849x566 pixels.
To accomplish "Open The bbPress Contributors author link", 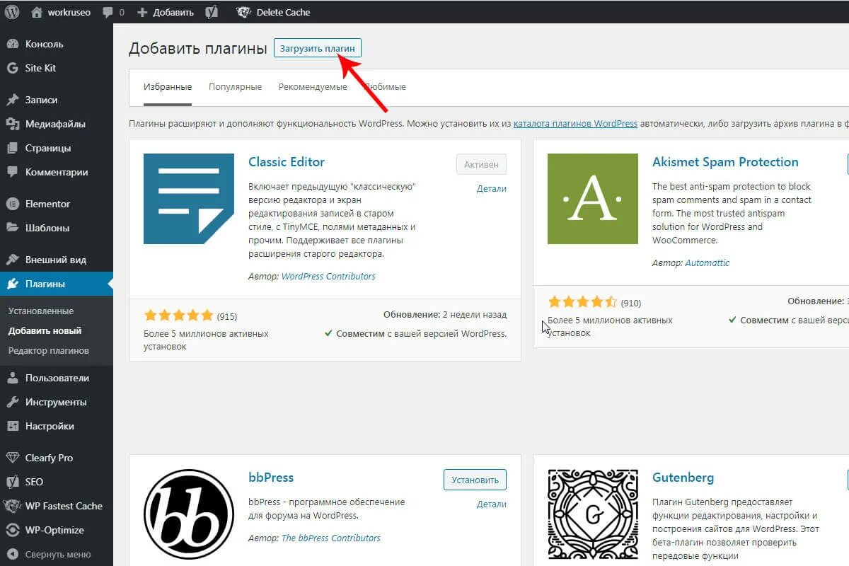I will coord(331,538).
